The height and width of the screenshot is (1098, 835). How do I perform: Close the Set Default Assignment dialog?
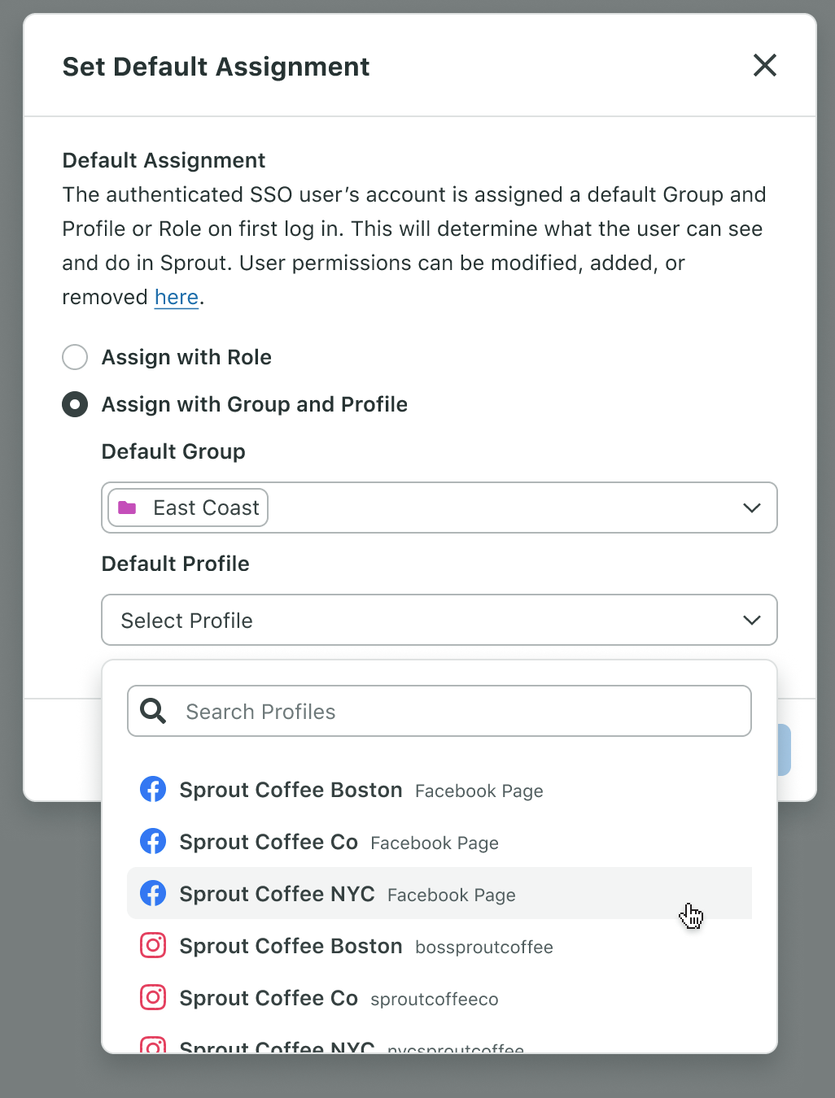coord(765,65)
